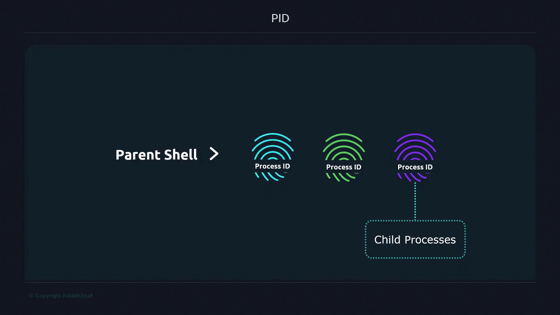
Task: Click the word "Child" in dotted box
Action: pyautogui.click(x=387, y=240)
